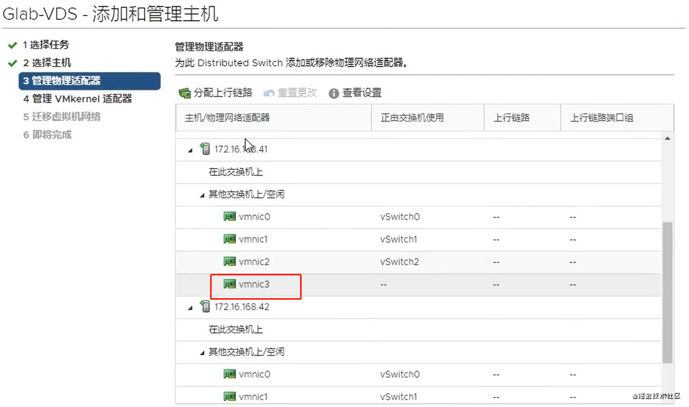Click 分配上行链路 button
This screenshot has height=407, width=689.
pyautogui.click(x=216, y=93)
